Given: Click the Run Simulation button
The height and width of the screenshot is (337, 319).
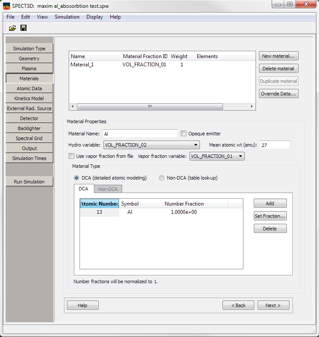Looking at the screenshot, I should click(29, 182).
